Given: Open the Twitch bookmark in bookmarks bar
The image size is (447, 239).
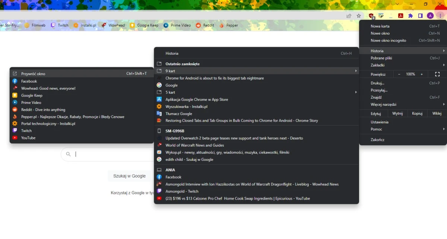Looking at the screenshot, I should point(60,25).
